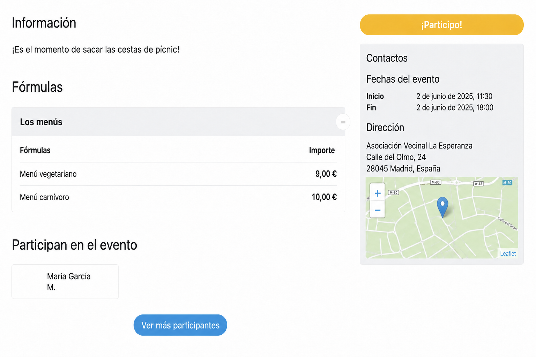Click Calle del Olmo, 24 address line
This screenshot has height=357, width=536.
click(396, 157)
